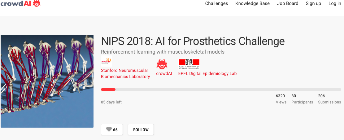The image size is (344, 140).
Task: Click the Sign up link
Action: pos(313,4)
